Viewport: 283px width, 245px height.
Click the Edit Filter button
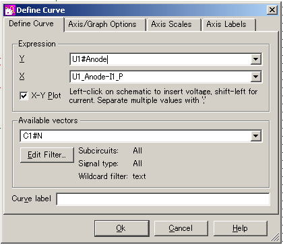pos(47,155)
